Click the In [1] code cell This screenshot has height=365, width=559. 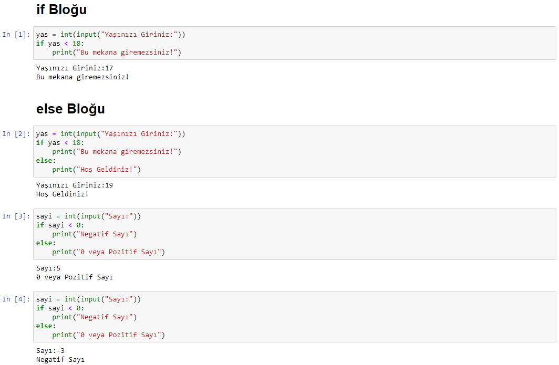tap(294, 43)
